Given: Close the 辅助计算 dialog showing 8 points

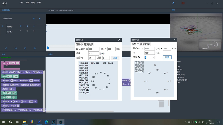Looking at the screenshot, I should point(175,39).
